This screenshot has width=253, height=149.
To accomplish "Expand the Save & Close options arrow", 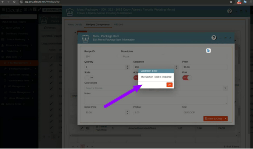I will coord(225,119).
